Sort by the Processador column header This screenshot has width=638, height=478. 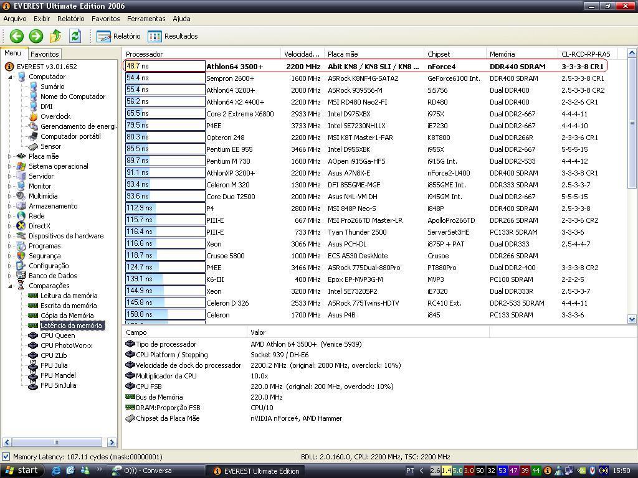201,54
